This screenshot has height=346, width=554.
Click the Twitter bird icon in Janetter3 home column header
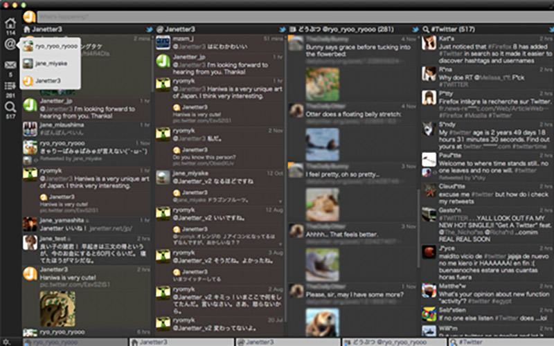pos(150,29)
